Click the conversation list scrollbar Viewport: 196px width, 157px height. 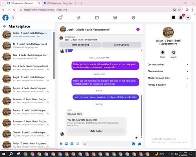54,55
